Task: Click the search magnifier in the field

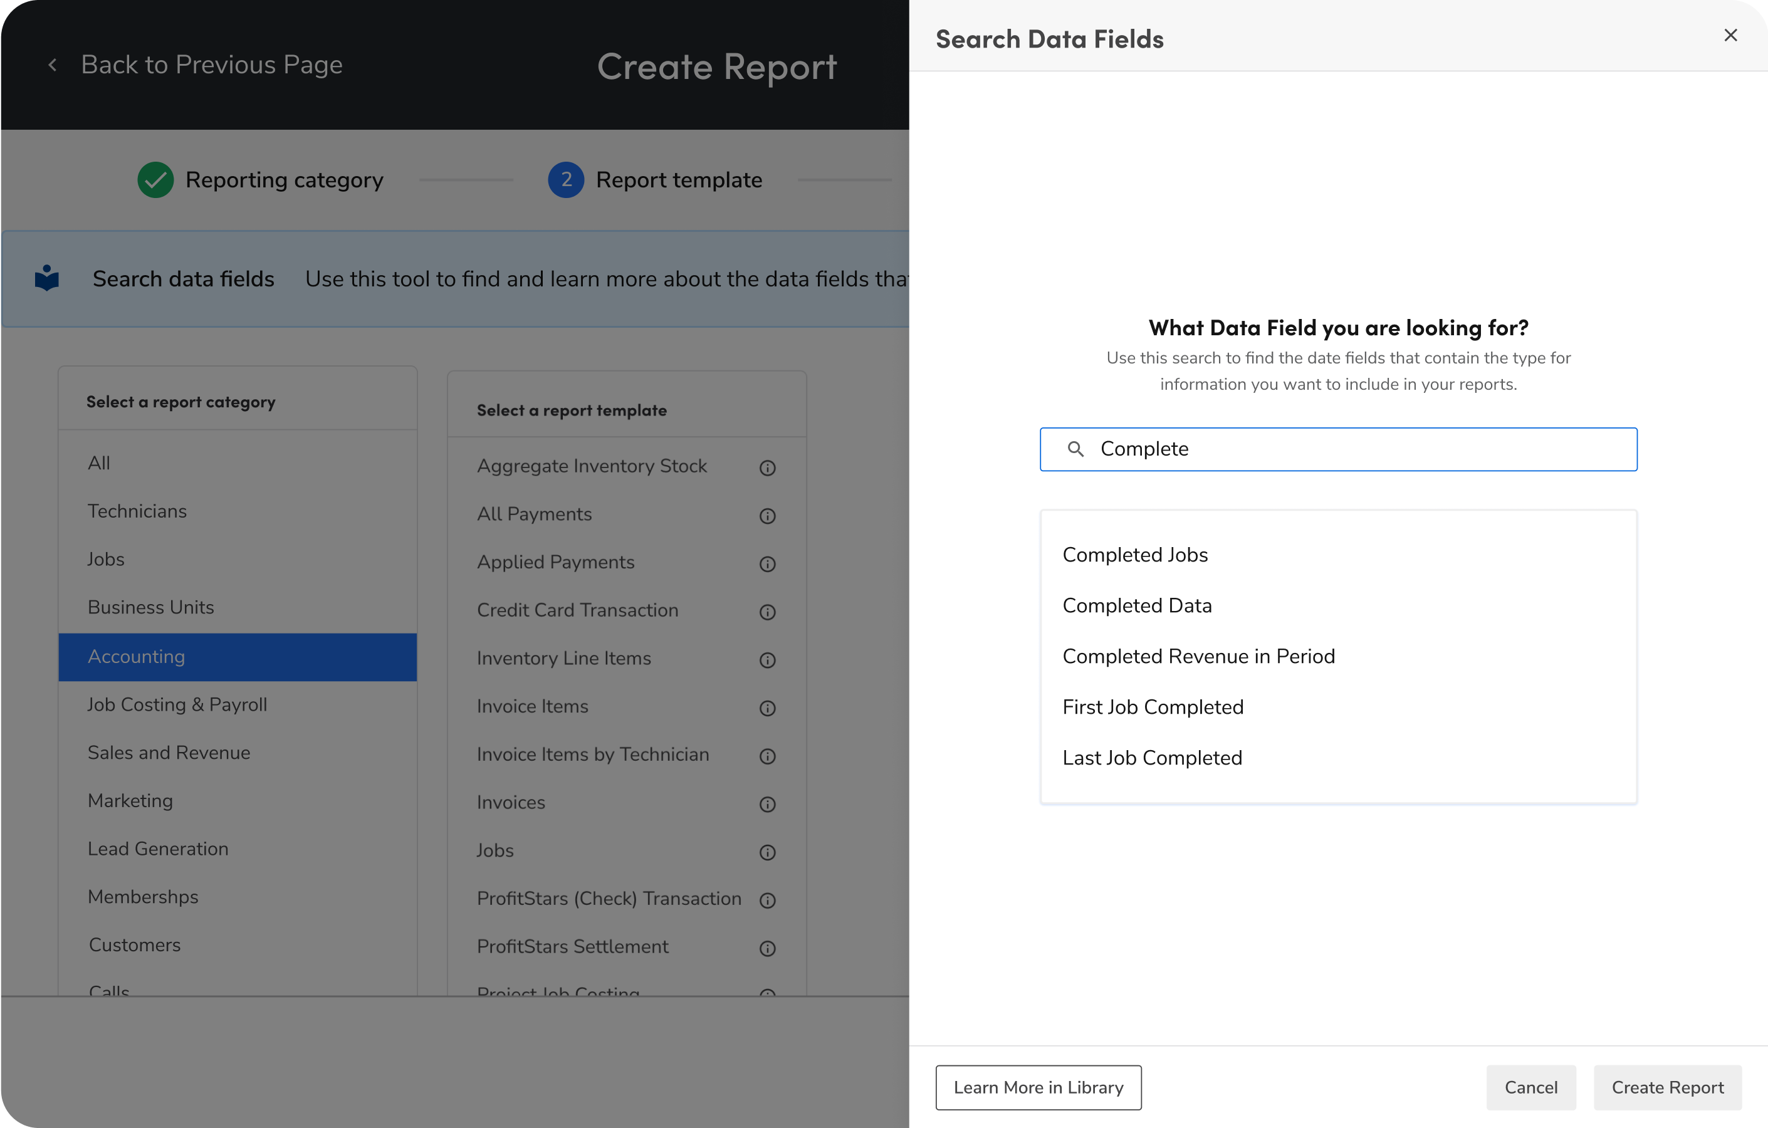Action: [1076, 449]
